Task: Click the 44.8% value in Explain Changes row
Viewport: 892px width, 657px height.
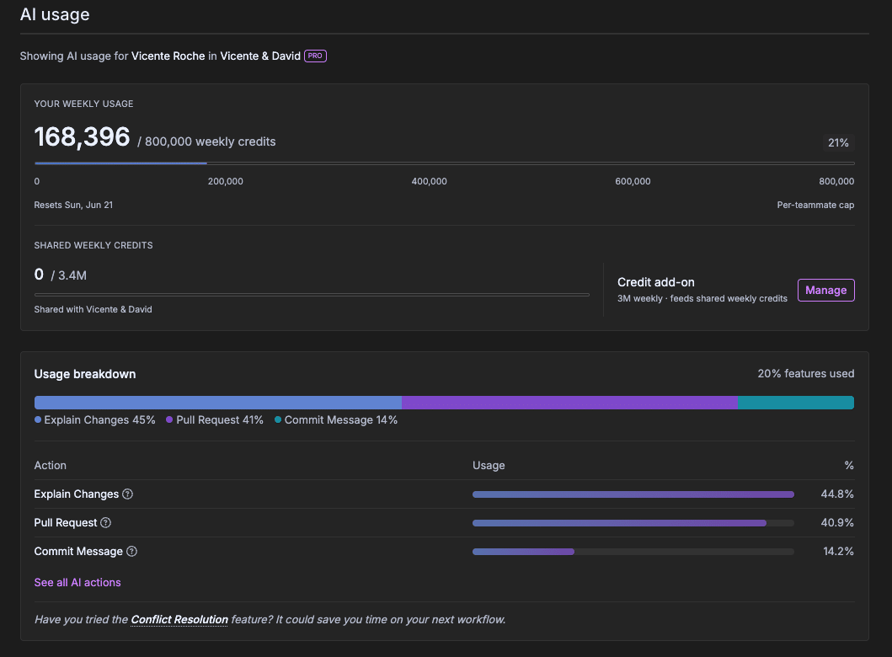Action: pos(836,494)
